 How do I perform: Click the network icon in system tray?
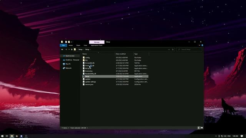(222, 136)
